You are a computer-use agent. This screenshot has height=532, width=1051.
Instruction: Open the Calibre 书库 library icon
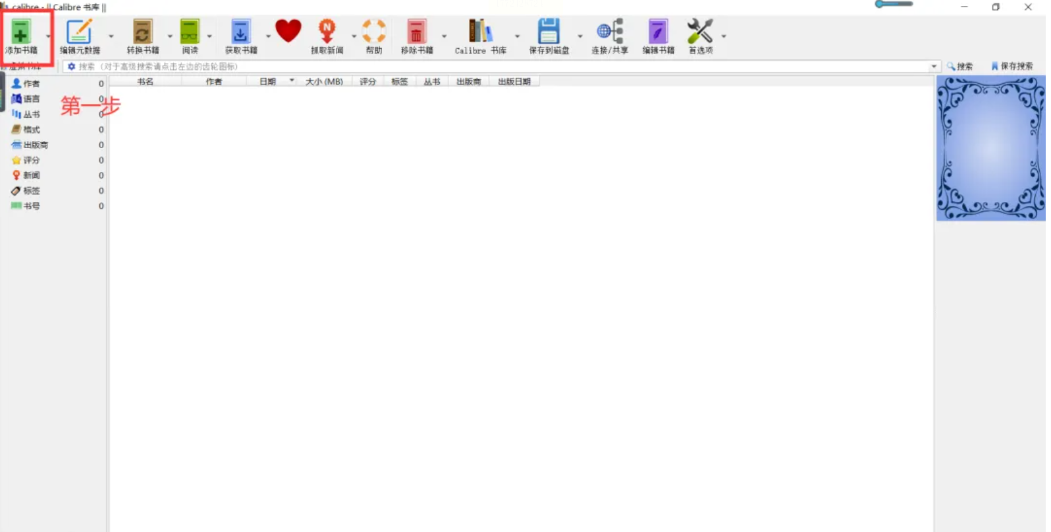(x=480, y=32)
